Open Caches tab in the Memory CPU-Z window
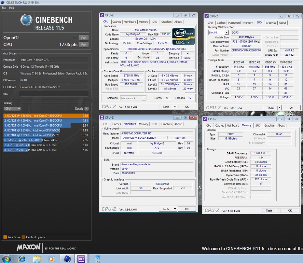This screenshot has height=263, width=303. coord(219,126)
